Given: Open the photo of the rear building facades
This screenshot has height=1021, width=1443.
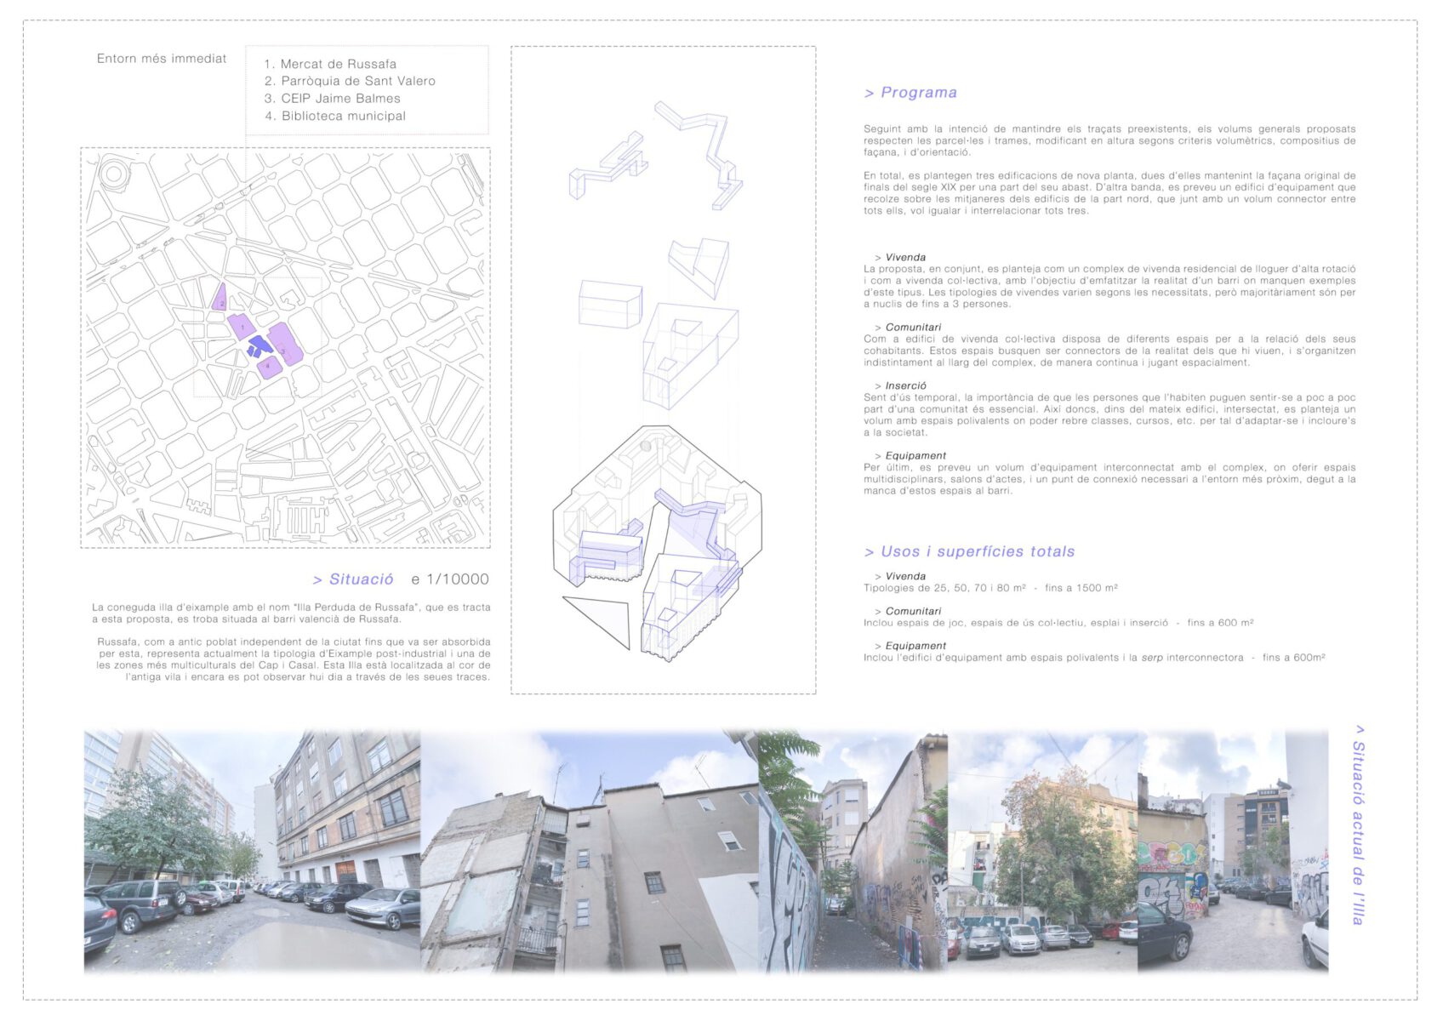Looking at the screenshot, I should pos(589,851).
